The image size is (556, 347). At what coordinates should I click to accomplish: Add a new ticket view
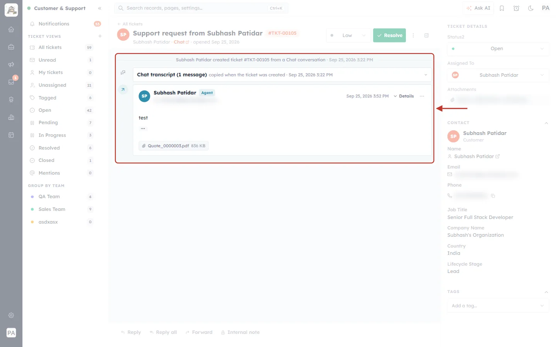(x=100, y=36)
